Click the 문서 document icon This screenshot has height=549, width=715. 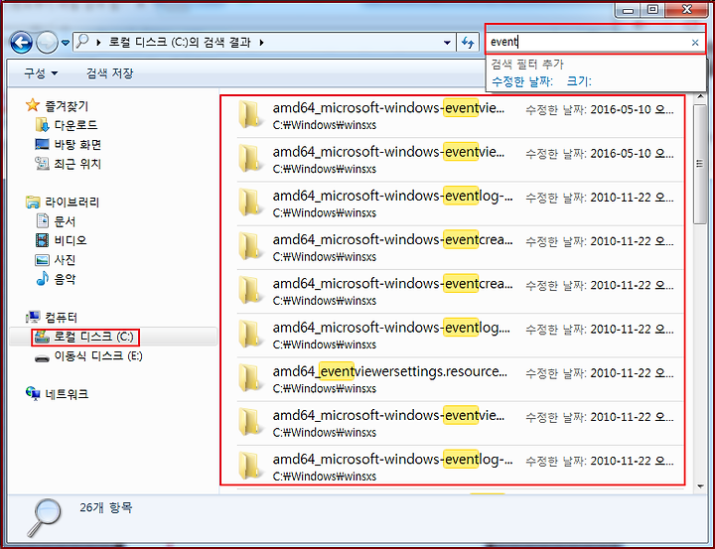[x=43, y=220]
